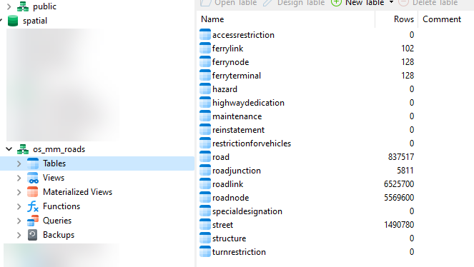The image size is (474, 267).
Task: Click the Materialized Views icon
Action: [33, 192]
